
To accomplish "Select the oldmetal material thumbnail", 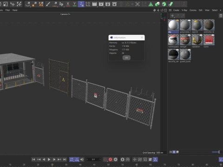I will pyautogui.click(x=209, y=25).
